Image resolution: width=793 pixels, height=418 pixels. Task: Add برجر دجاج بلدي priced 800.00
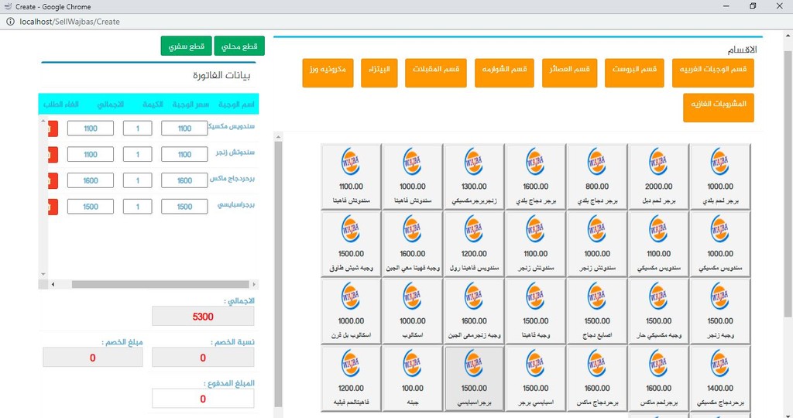(x=597, y=176)
